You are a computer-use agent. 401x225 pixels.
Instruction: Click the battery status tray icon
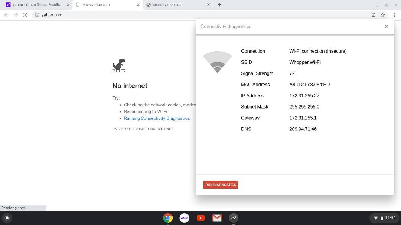pos(382,218)
